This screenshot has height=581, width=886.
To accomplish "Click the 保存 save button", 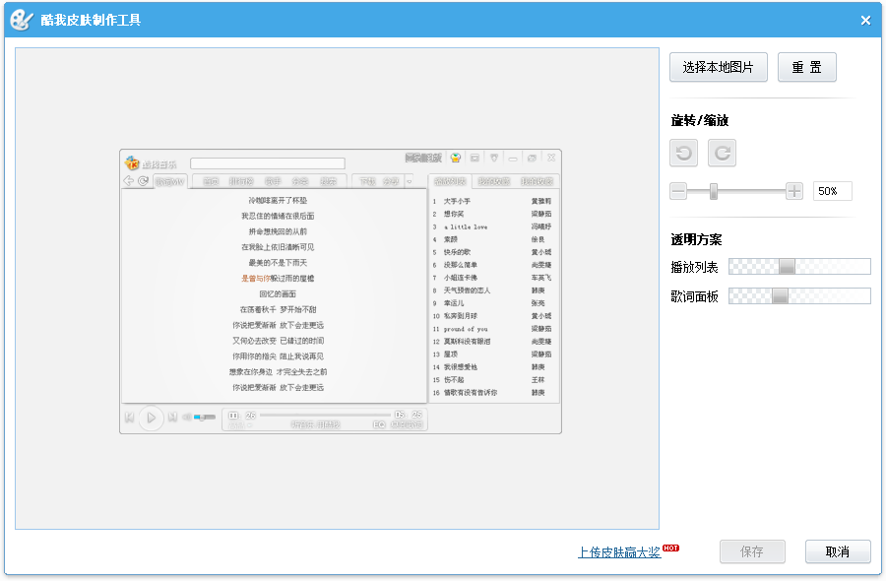I will [752, 551].
